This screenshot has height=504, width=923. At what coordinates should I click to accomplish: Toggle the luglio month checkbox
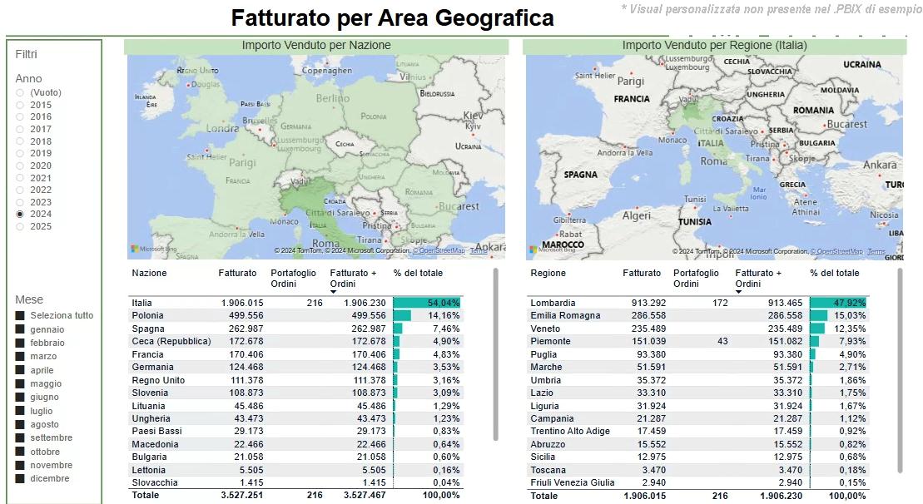pos(20,411)
